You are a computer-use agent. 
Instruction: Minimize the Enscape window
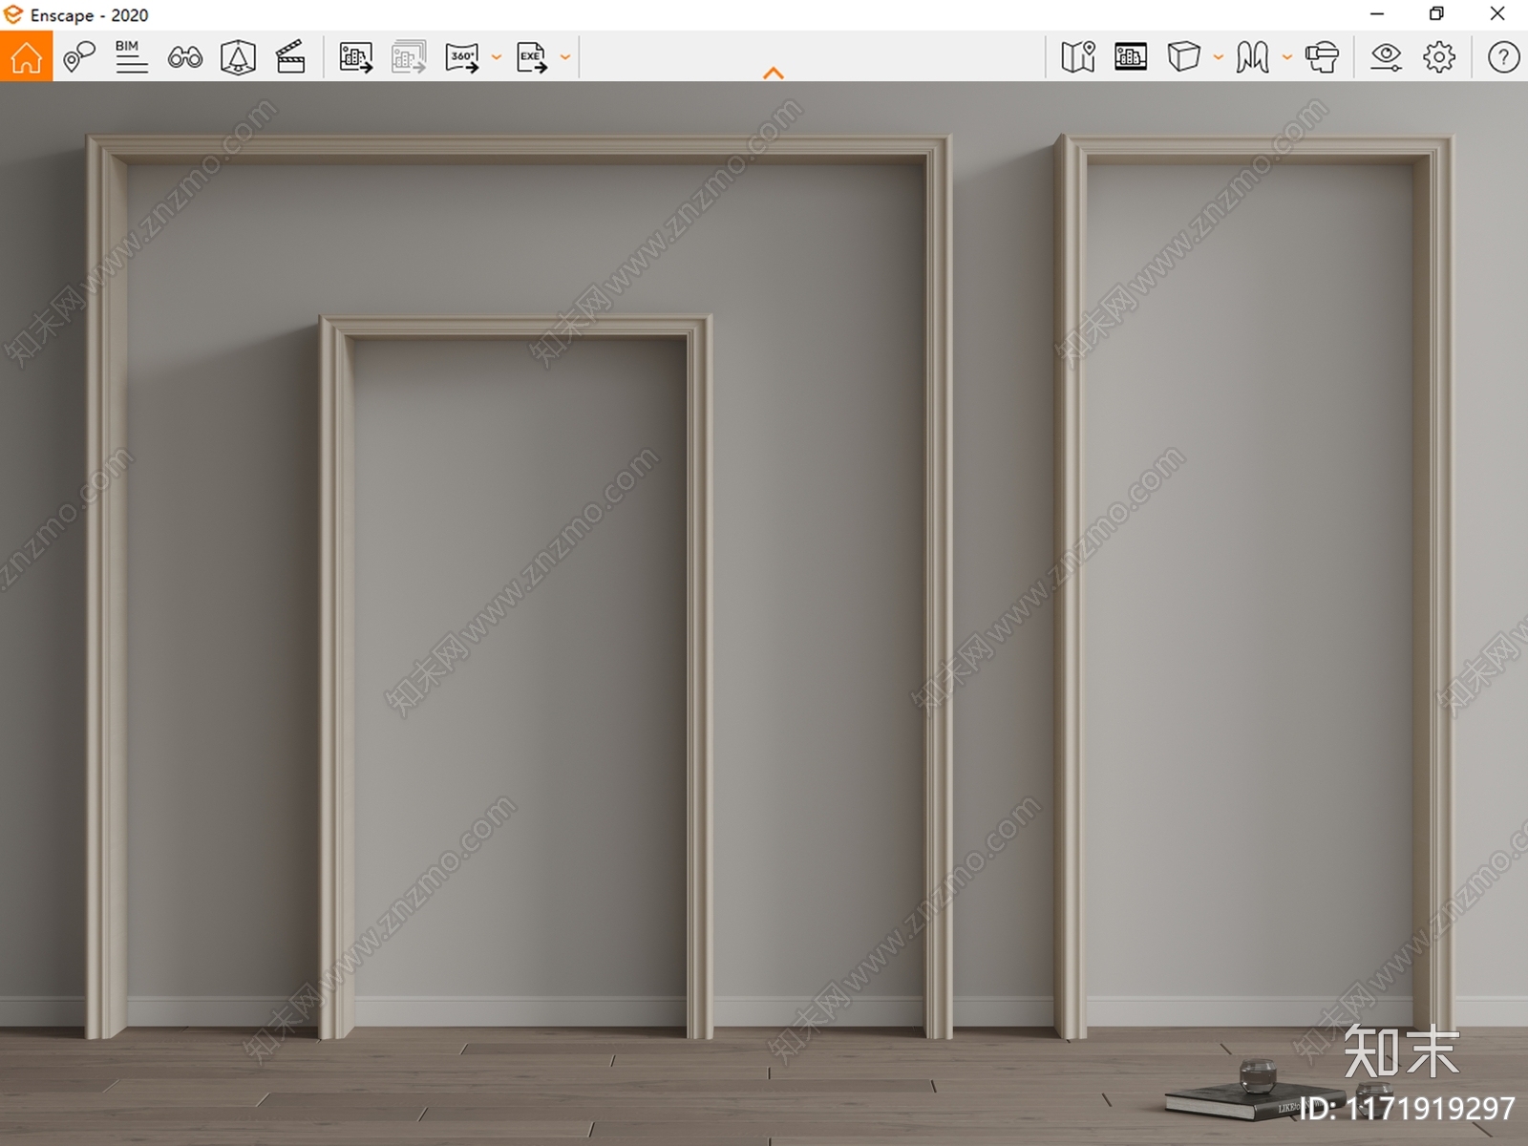coord(1377,14)
